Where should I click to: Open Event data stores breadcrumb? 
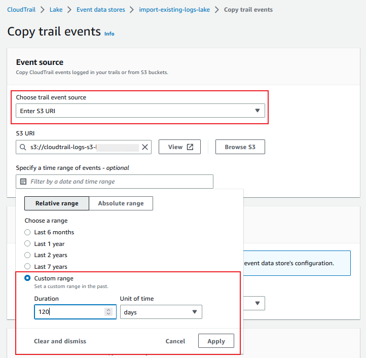point(101,10)
